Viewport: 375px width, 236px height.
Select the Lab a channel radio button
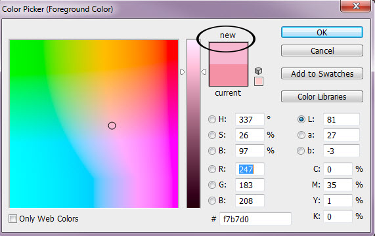(301, 135)
